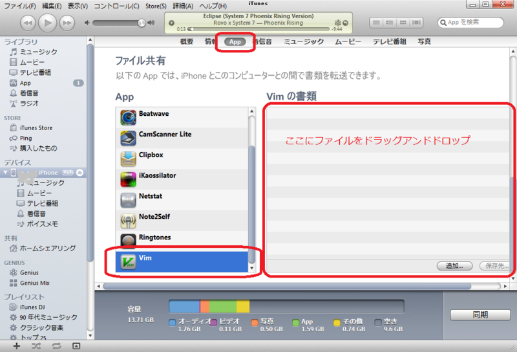Switch to grid view icon
This screenshot has height=352, width=517.
pyautogui.click(x=403, y=23)
